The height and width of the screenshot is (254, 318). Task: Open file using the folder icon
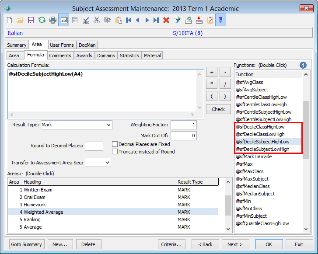[20, 20]
